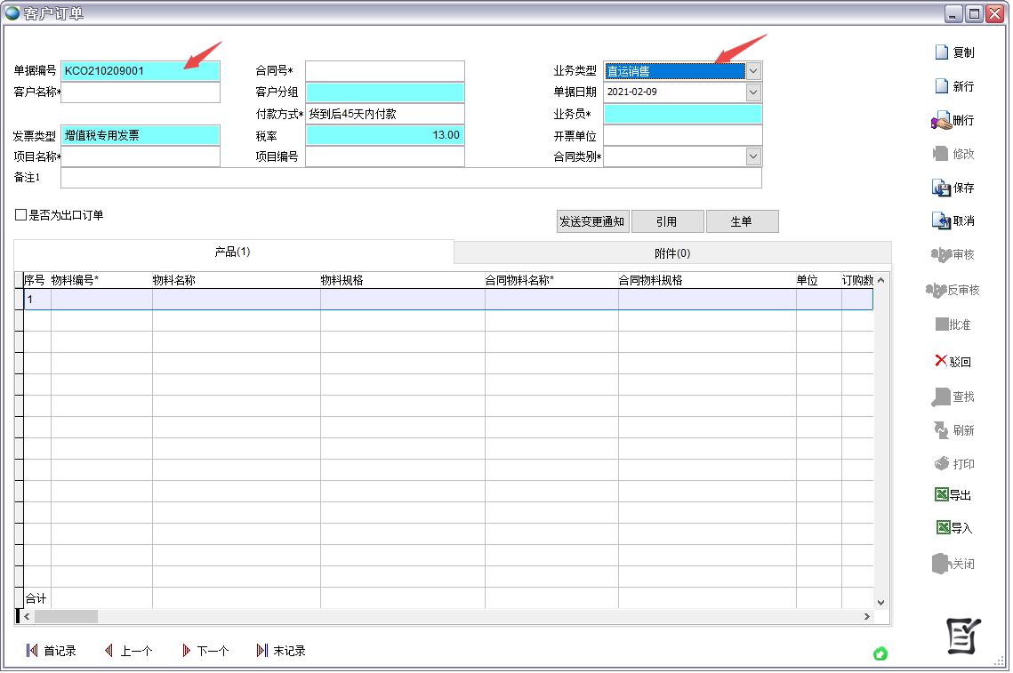Enable the 是否为出口订单 checkbox
Screen dimensions: 1013x673
[19, 213]
